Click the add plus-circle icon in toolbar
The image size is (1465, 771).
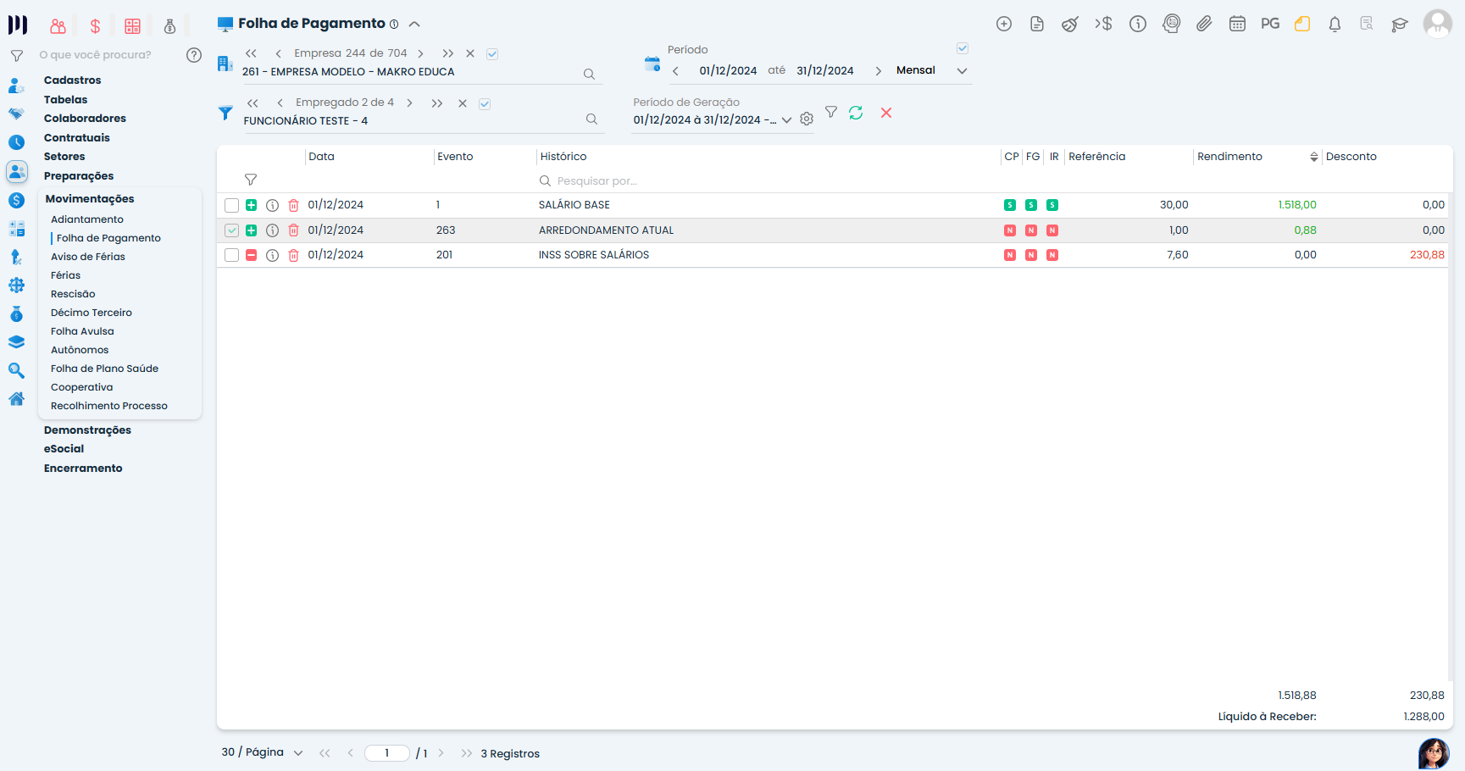tap(1004, 24)
